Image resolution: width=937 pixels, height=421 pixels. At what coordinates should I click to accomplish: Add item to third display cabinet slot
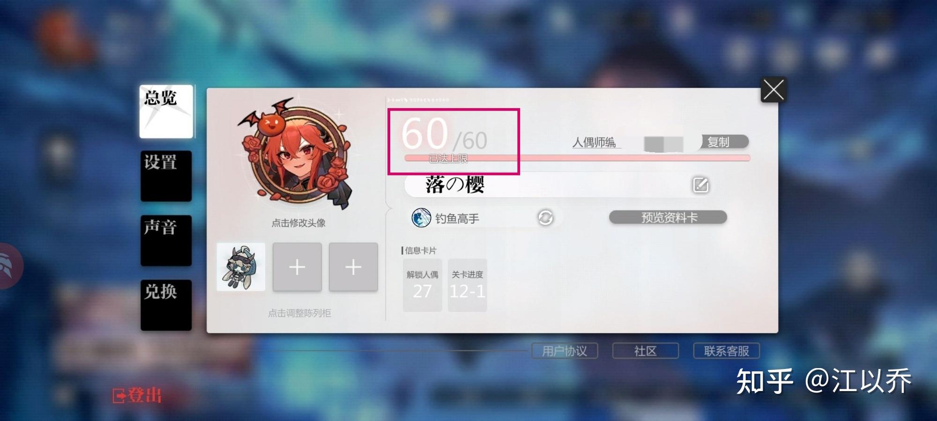353,267
